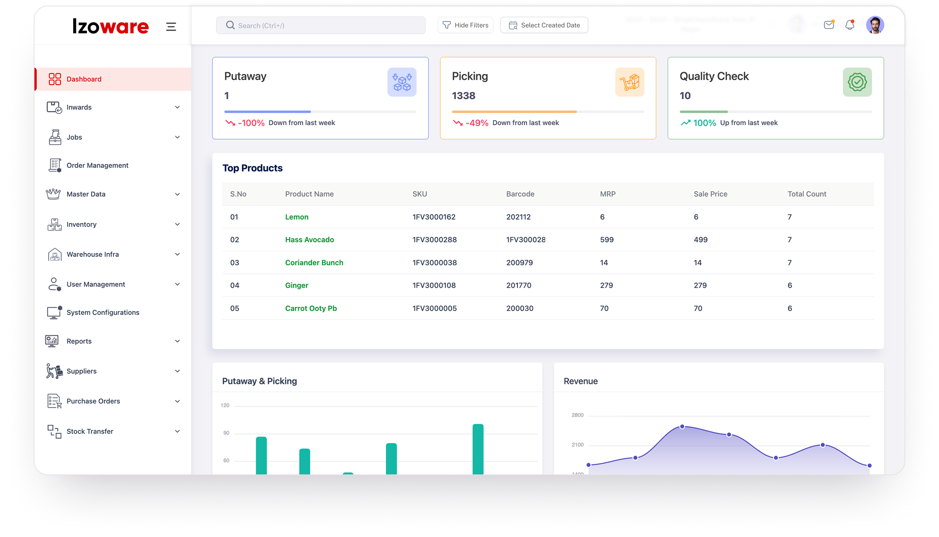Expand the Jobs chevron

177,137
